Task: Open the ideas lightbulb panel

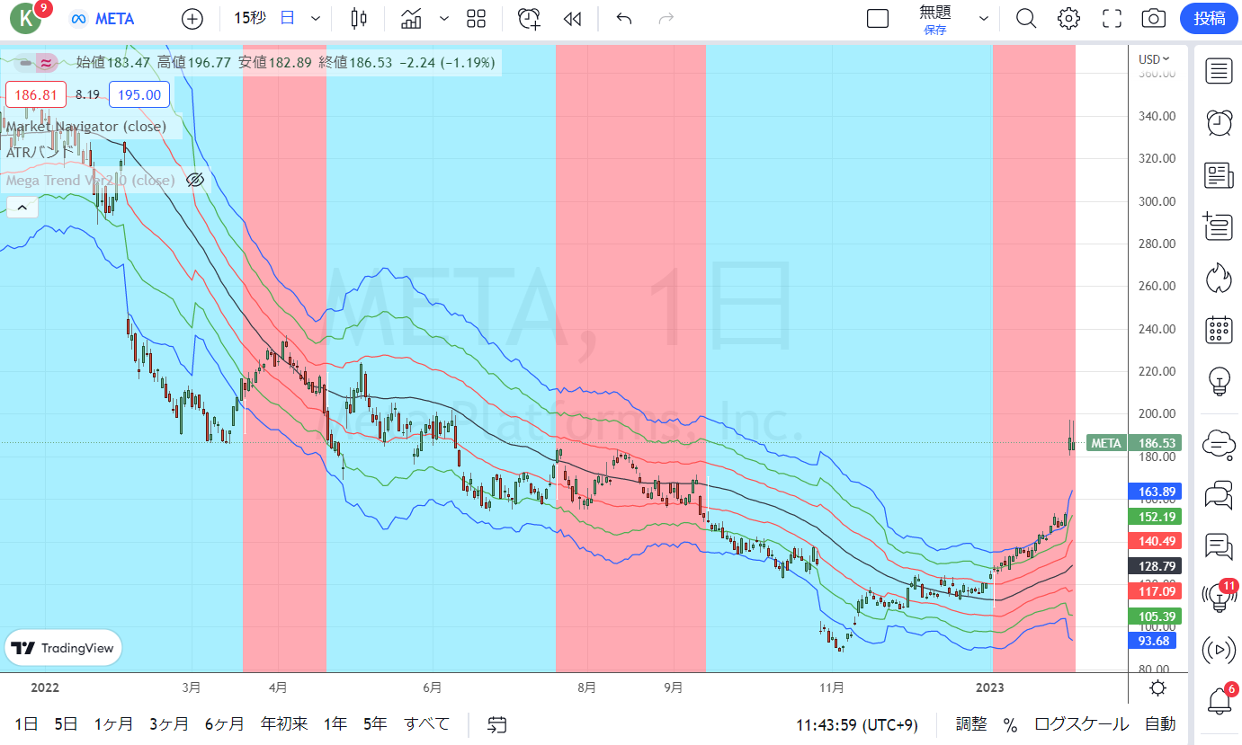Action: tap(1219, 381)
